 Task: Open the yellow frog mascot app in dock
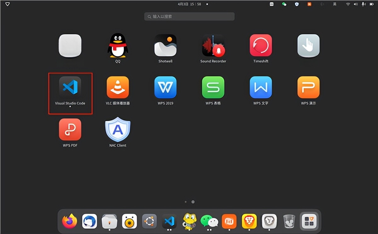tap(190, 221)
